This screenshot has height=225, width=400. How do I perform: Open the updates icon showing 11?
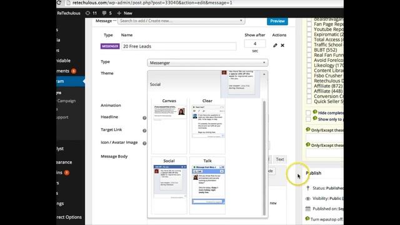tap(87, 13)
